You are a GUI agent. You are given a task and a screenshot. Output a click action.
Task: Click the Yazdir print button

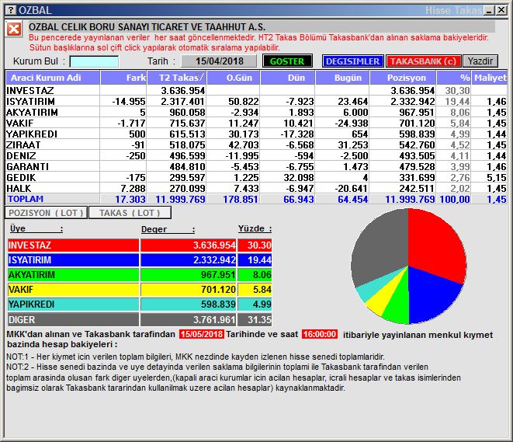[x=480, y=61]
